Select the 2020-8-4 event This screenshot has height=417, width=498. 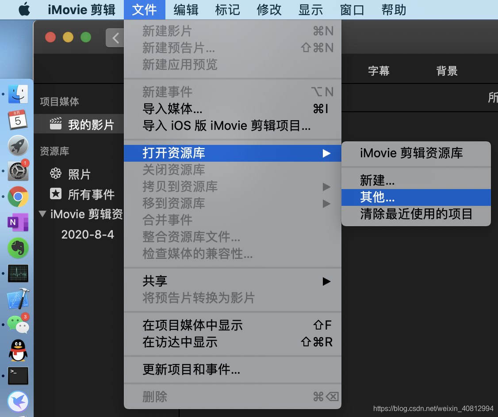click(x=88, y=235)
